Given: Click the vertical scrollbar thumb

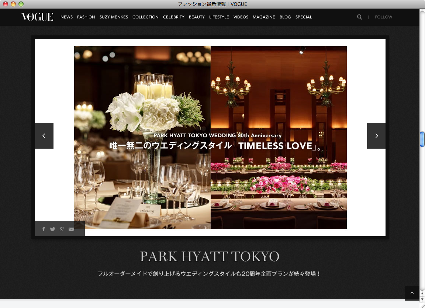Looking at the screenshot, I should pos(422,139).
